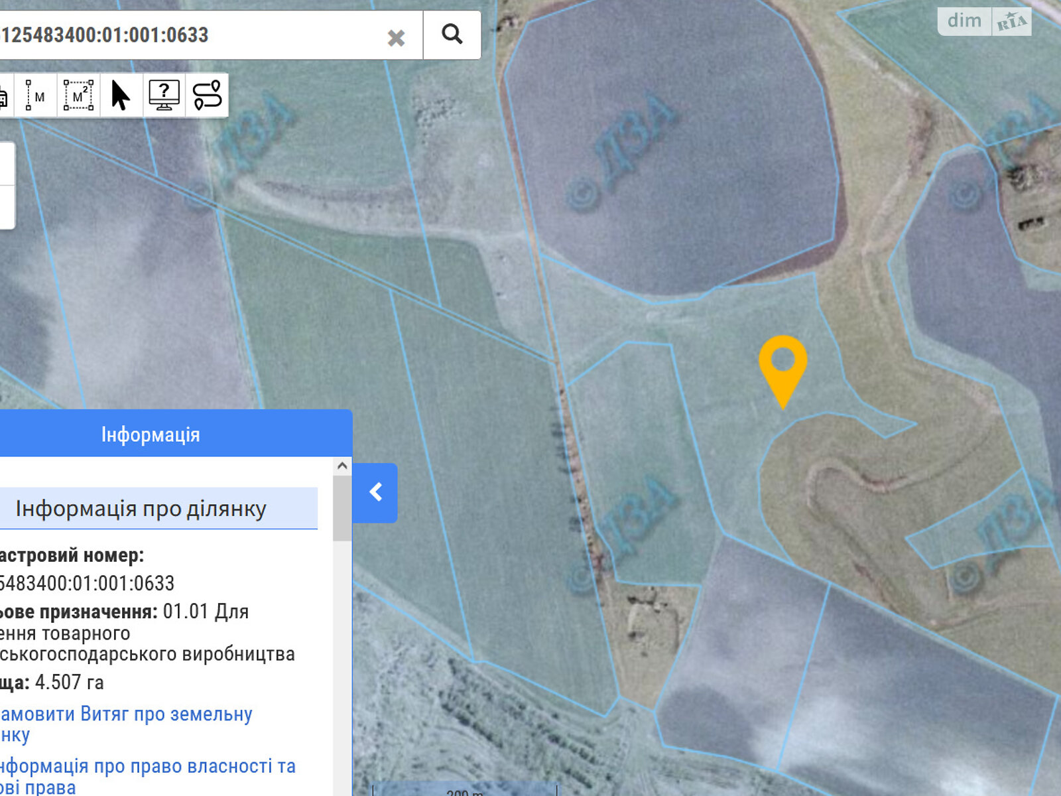The height and width of the screenshot is (796, 1061).
Task: Click the magnifier search button
Action: tap(452, 34)
